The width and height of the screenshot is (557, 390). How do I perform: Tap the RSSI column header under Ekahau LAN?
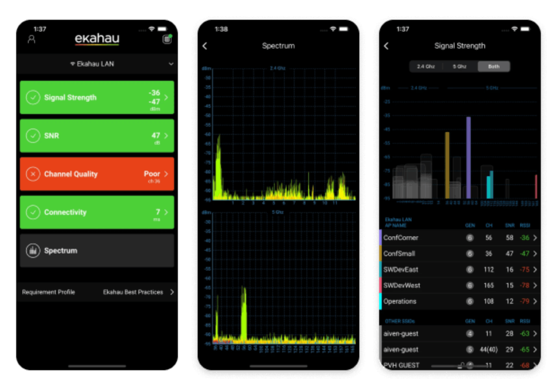tap(525, 225)
